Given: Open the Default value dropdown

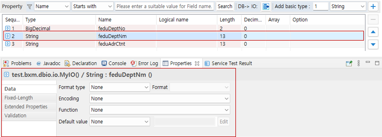Looking at the screenshot, I should 120,121.
